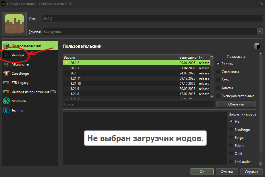Click the ATLauncher logo icon
The height and width of the screenshot is (177, 265).
[6, 64]
